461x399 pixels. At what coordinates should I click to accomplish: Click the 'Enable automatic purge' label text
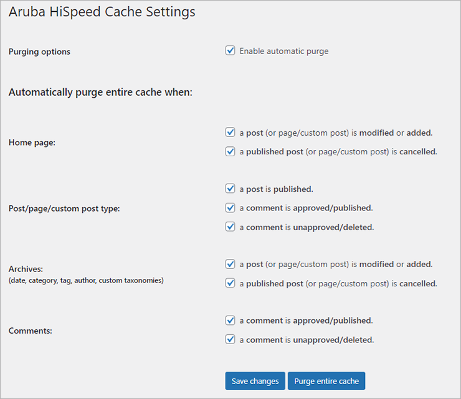point(284,51)
